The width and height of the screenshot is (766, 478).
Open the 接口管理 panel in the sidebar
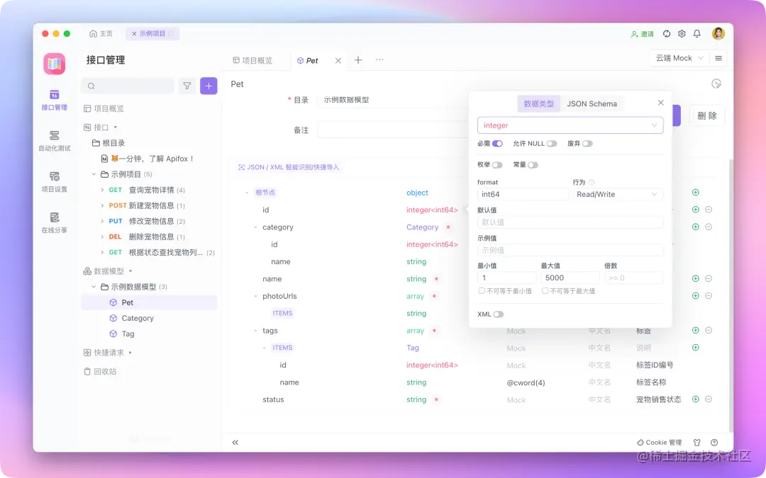click(x=55, y=101)
